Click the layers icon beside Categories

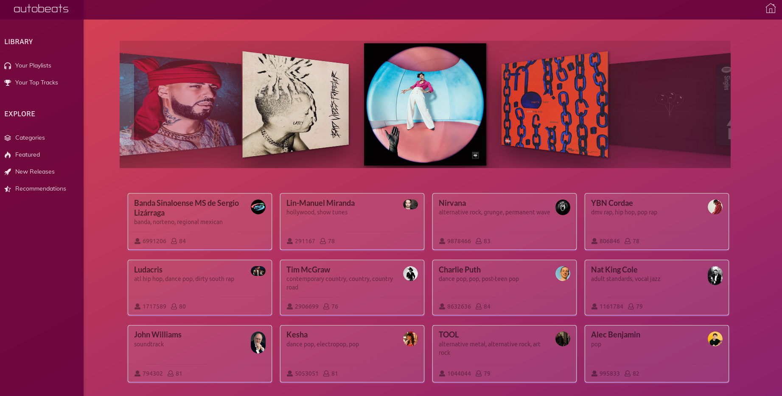(8, 138)
